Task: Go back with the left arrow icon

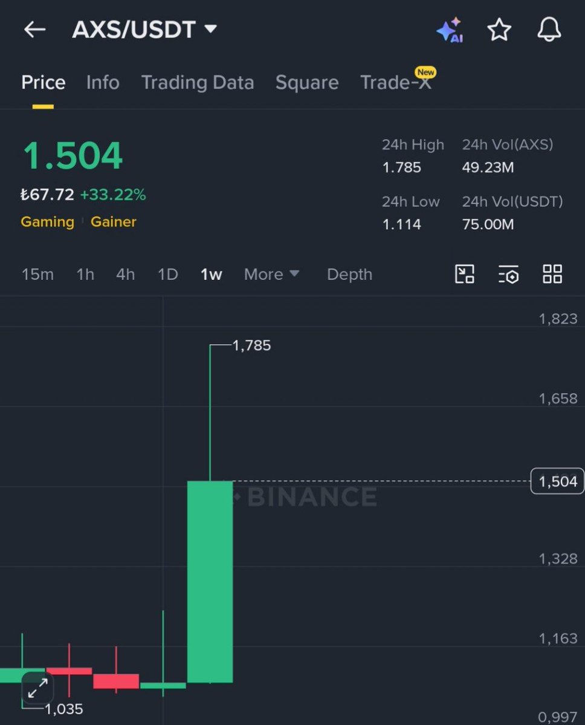Action: [34, 30]
